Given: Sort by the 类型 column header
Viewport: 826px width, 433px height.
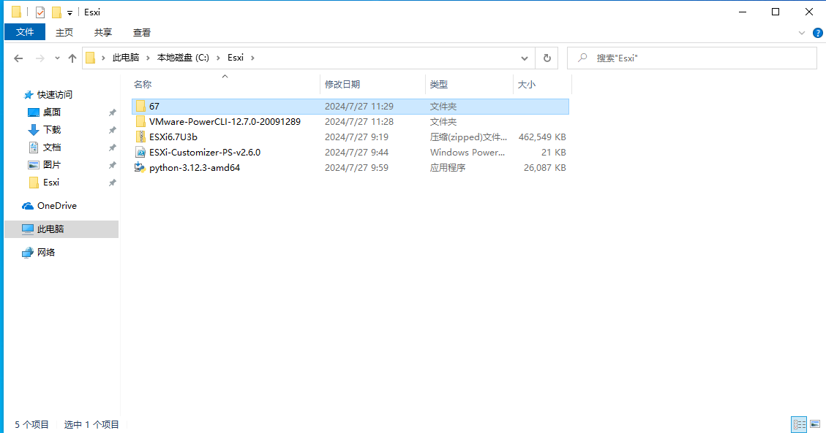Looking at the screenshot, I should [469, 84].
